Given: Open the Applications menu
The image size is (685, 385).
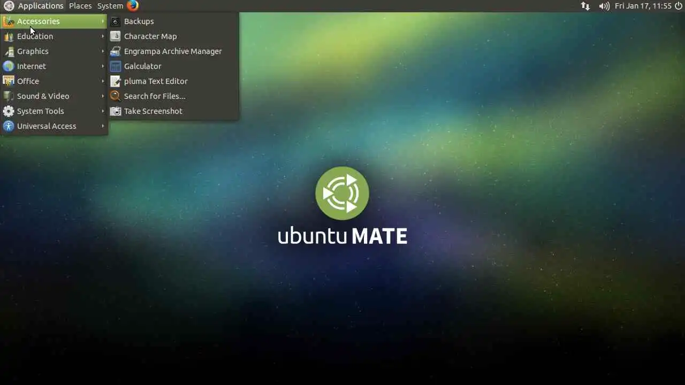Looking at the screenshot, I should coord(41,6).
